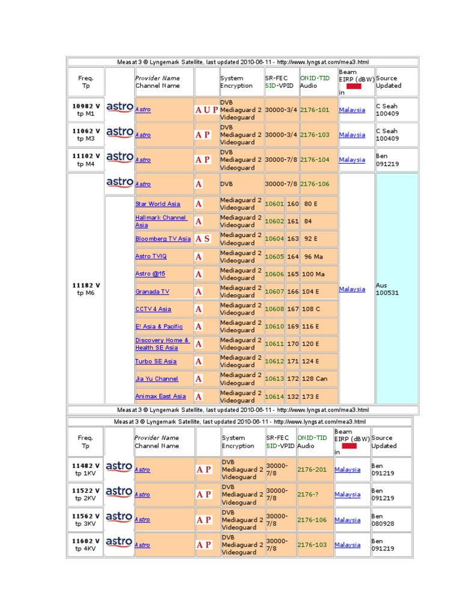Click the frequency cell '10982 V tp M1'

[86, 109]
